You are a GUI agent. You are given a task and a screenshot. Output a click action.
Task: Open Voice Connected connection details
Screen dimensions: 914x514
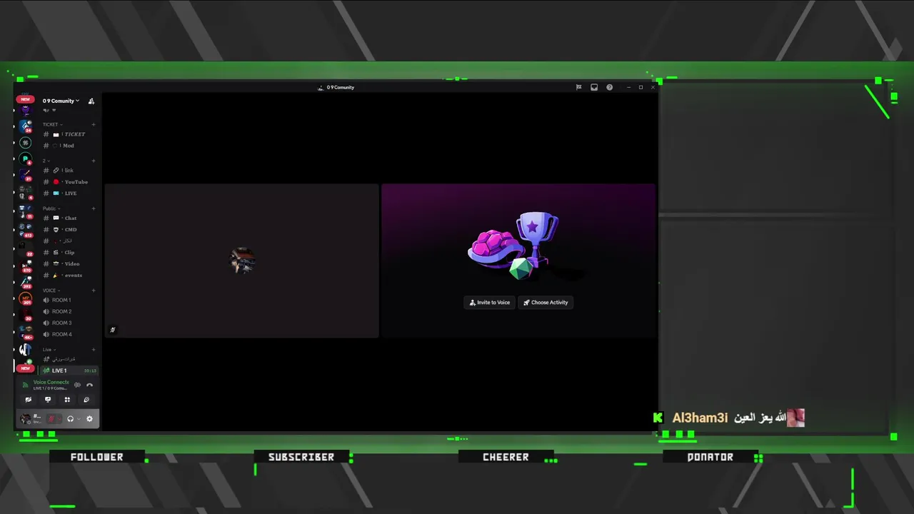pyautogui.click(x=51, y=382)
